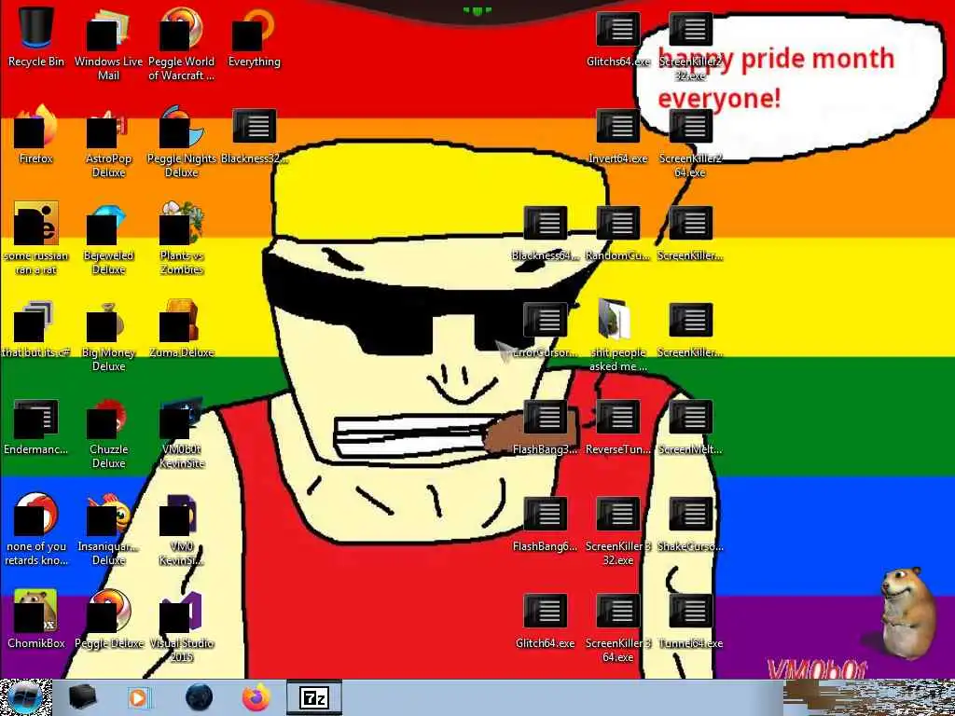This screenshot has width=955, height=716.
Task: Select the 'that but its c#' icon
Action: pyautogui.click(x=36, y=328)
